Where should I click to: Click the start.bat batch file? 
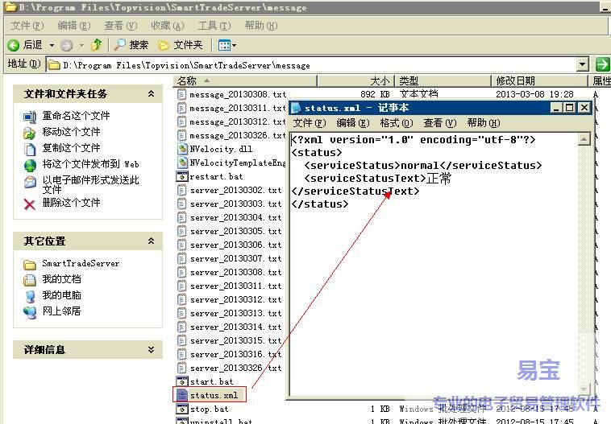(x=211, y=381)
